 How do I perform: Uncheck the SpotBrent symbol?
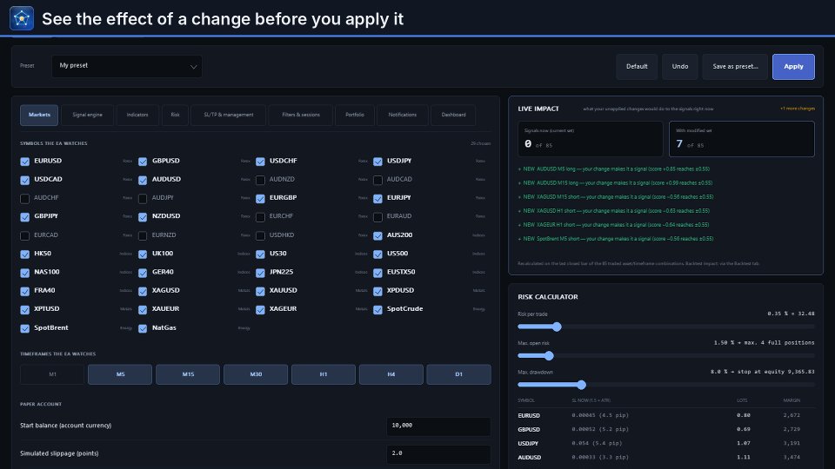pyautogui.click(x=25, y=328)
